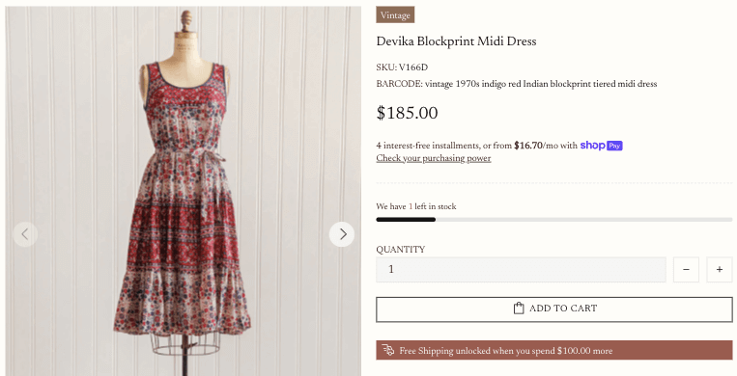Click the free shipping banner
This screenshot has height=376, width=737.
[x=554, y=350]
